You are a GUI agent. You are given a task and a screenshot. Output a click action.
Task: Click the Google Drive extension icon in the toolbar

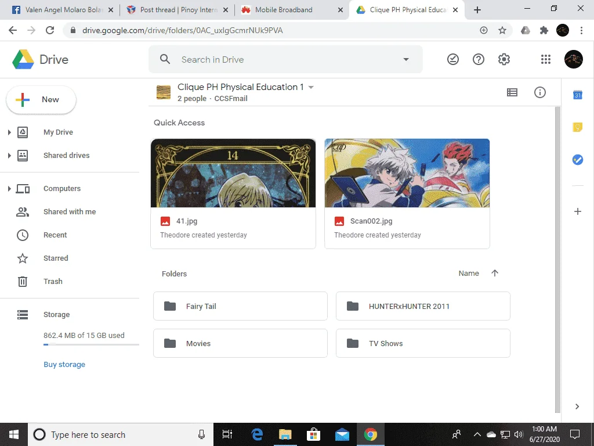(x=526, y=30)
